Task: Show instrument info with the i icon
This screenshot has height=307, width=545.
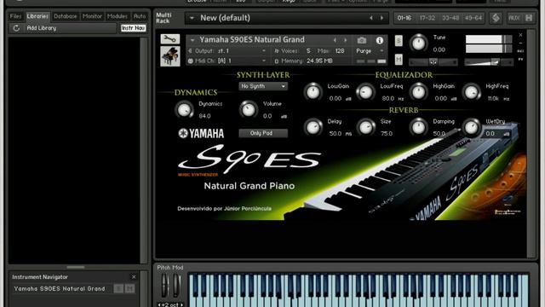Action: pos(380,40)
